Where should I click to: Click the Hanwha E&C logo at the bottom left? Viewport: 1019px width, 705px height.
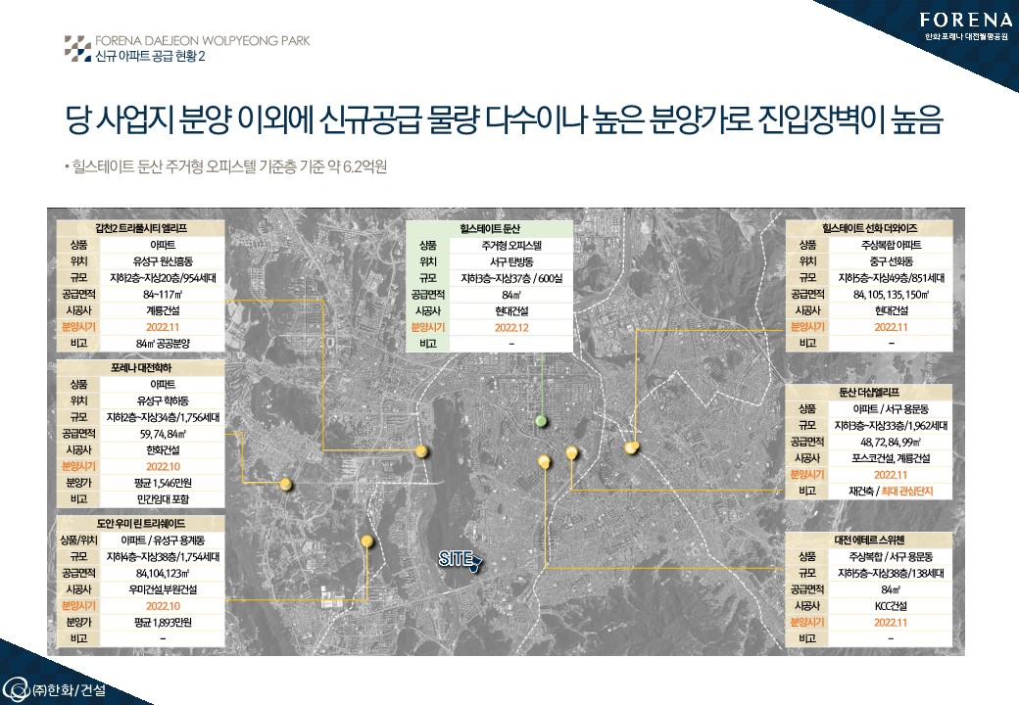point(55,689)
